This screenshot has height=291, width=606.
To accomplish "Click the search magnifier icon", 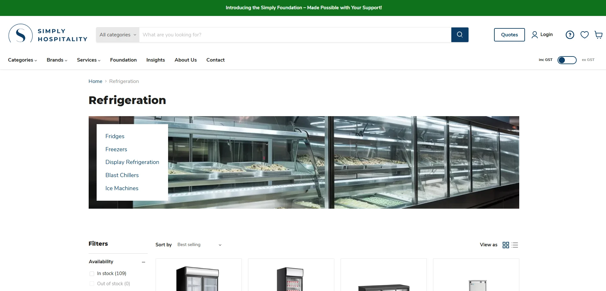I will click(x=460, y=34).
